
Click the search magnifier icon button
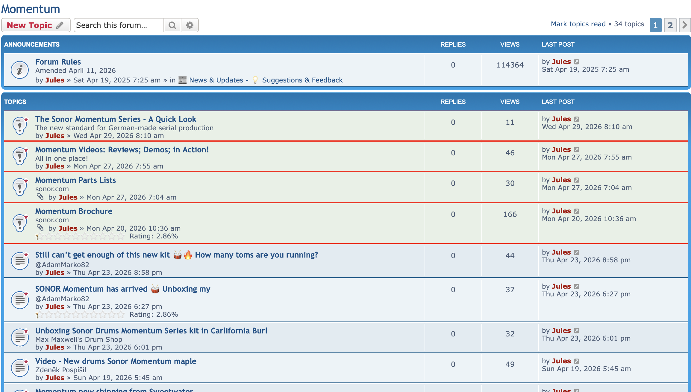pyautogui.click(x=172, y=25)
